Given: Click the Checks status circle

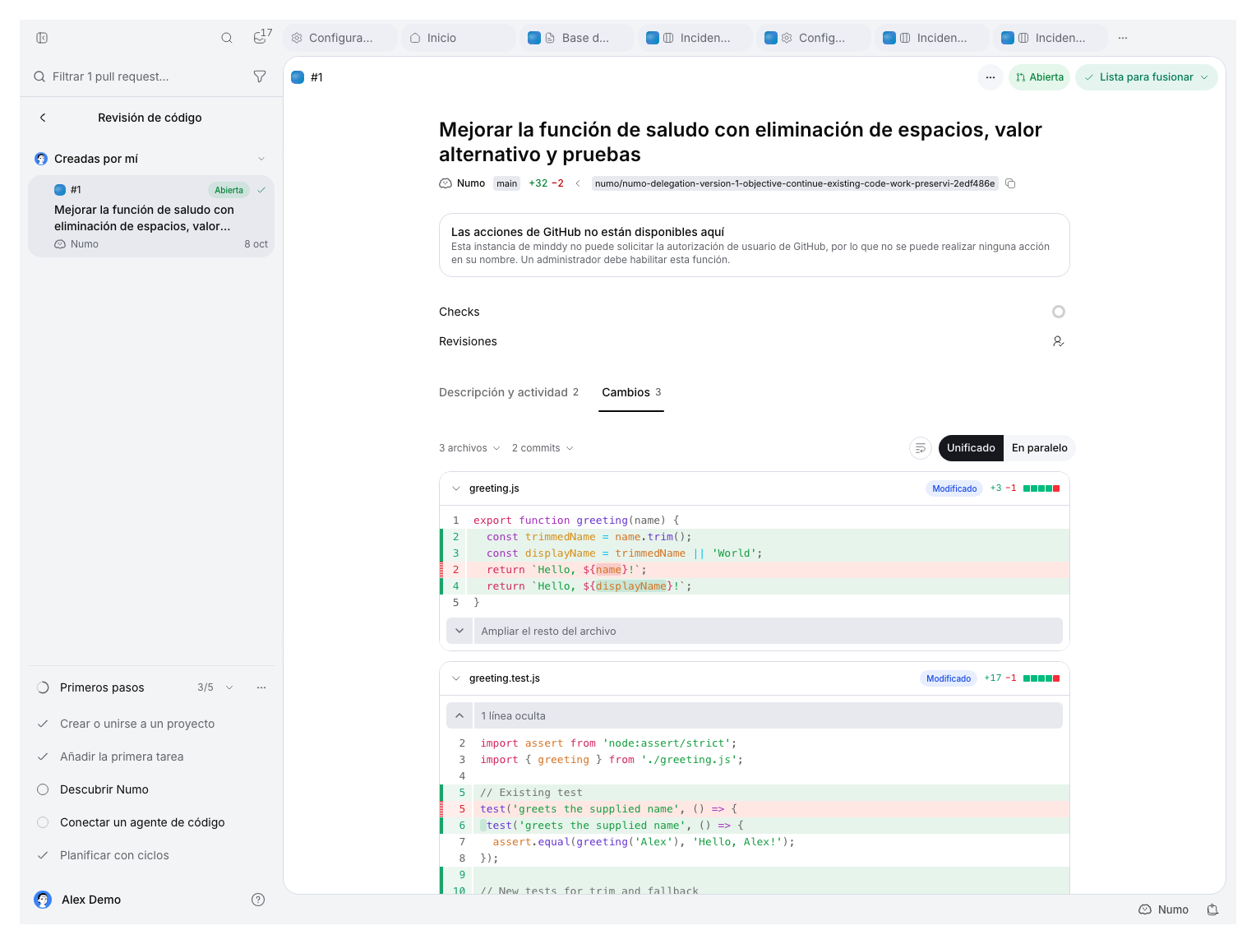Looking at the screenshot, I should [x=1059, y=312].
